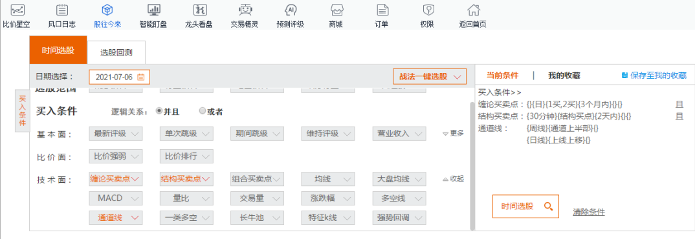Open the 量比 dropdown
This screenshot has height=239, width=695.
186,198
